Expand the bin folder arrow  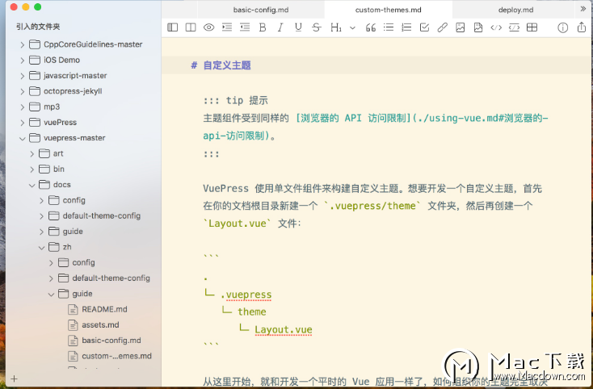pyautogui.click(x=32, y=169)
